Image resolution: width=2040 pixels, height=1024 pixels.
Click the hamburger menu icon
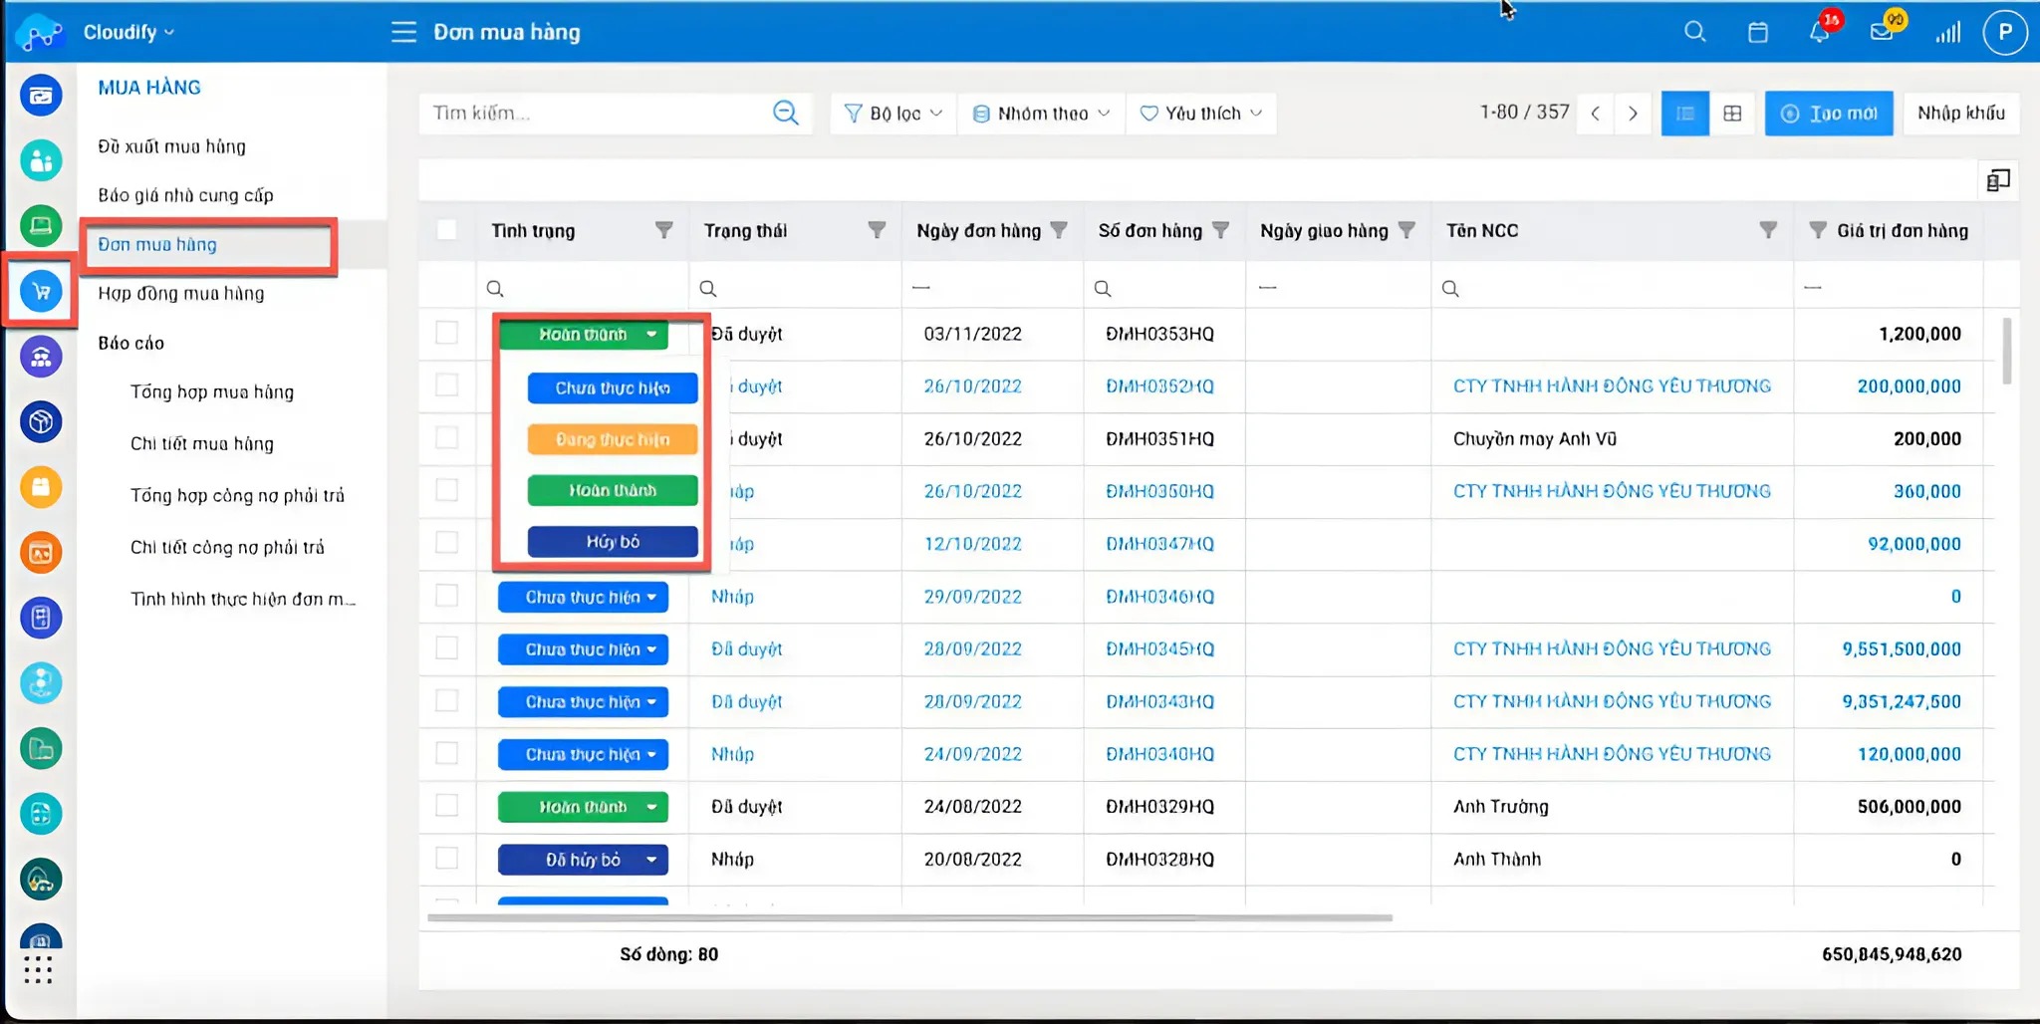(403, 32)
